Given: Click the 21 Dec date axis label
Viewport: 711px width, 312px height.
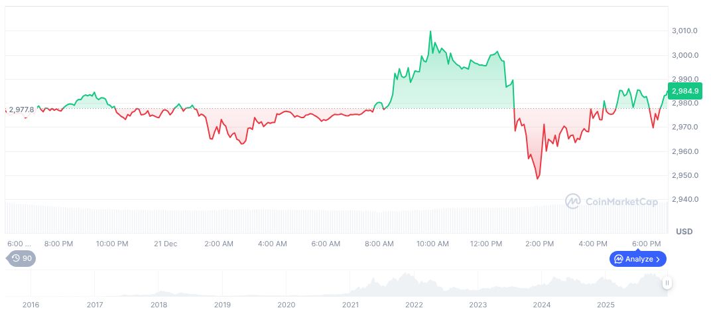Looking at the screenshot, I should coord(165,244).
